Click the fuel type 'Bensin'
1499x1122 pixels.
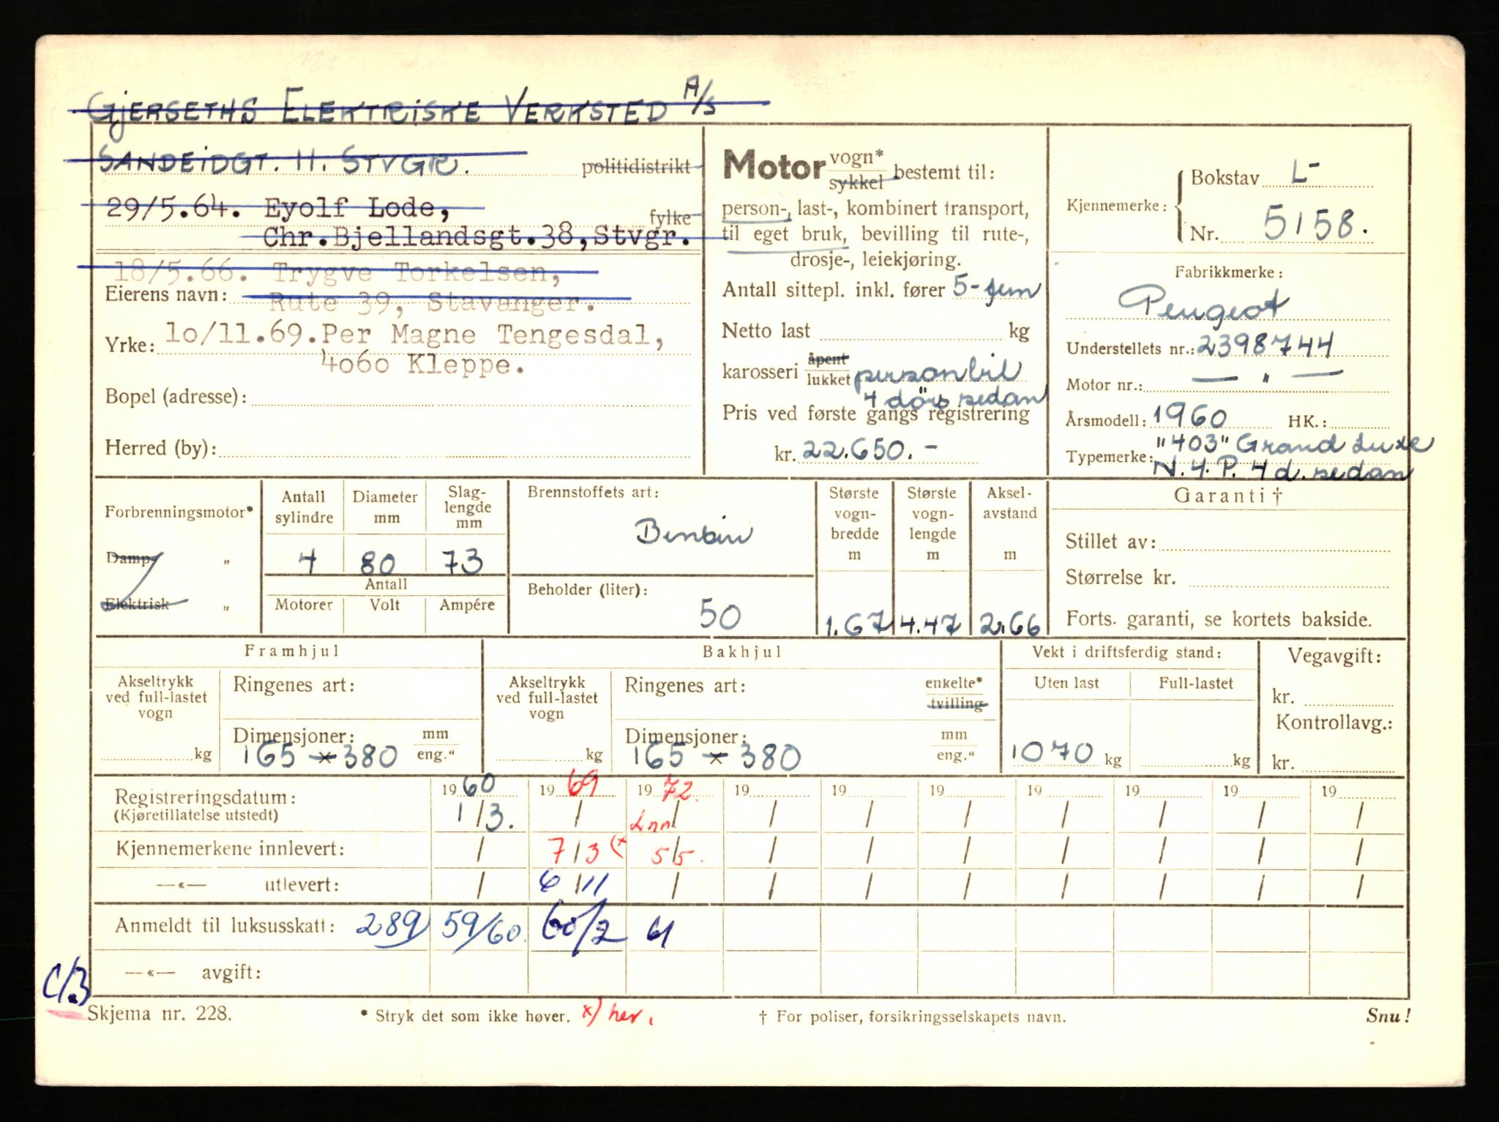point(692,534)
